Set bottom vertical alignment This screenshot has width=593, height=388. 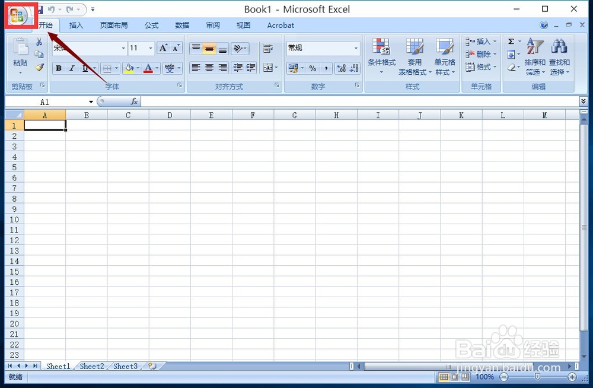(x=222, y=49)
